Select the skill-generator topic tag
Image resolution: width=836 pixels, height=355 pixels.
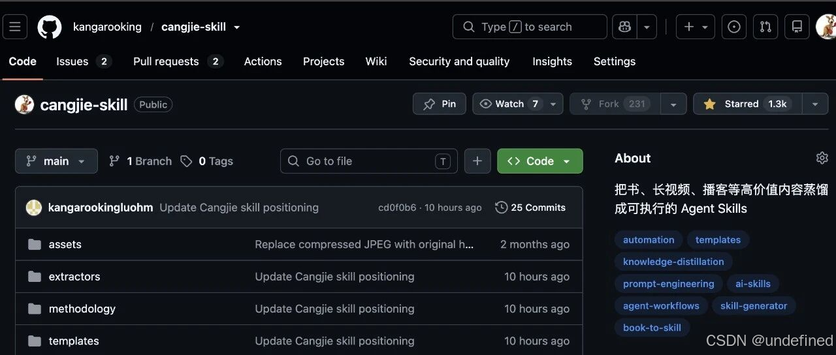point(754,305)
